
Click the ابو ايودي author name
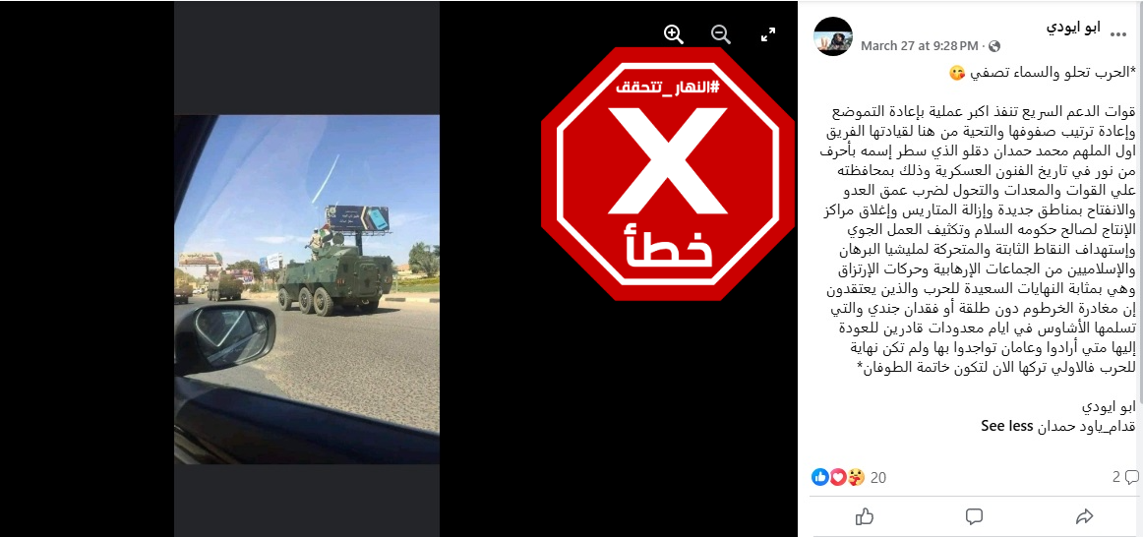coord(1074,28)
